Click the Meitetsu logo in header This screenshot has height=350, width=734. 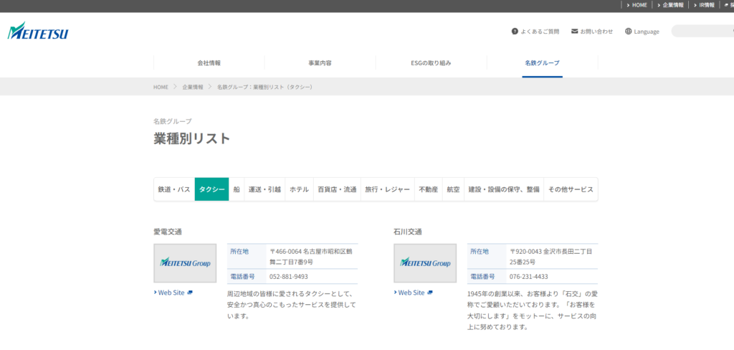pos(37,32)
